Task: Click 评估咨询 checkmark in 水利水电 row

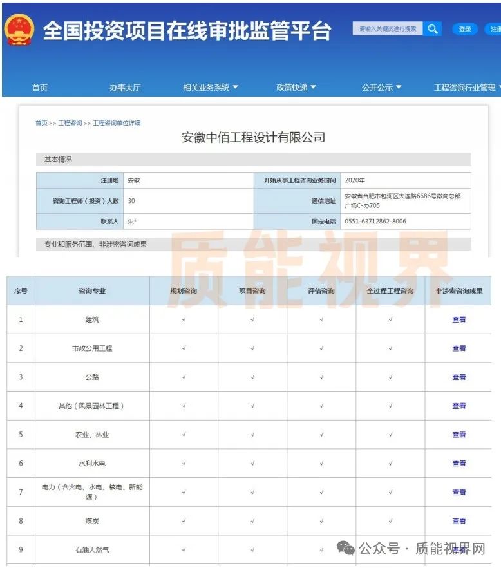Action: (x=322, y=463)
